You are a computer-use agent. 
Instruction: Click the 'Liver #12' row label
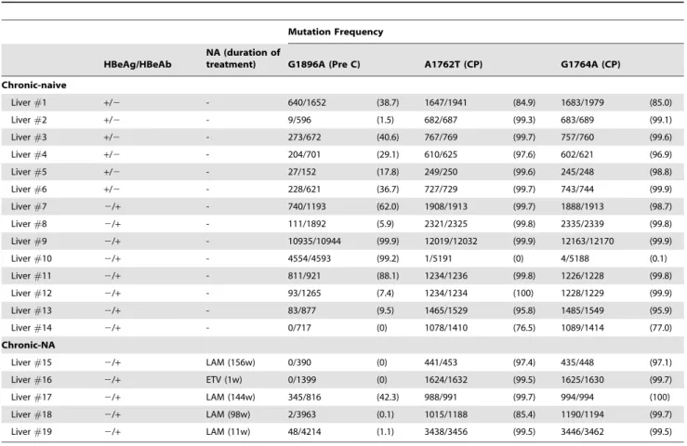[x=31, y=293]
